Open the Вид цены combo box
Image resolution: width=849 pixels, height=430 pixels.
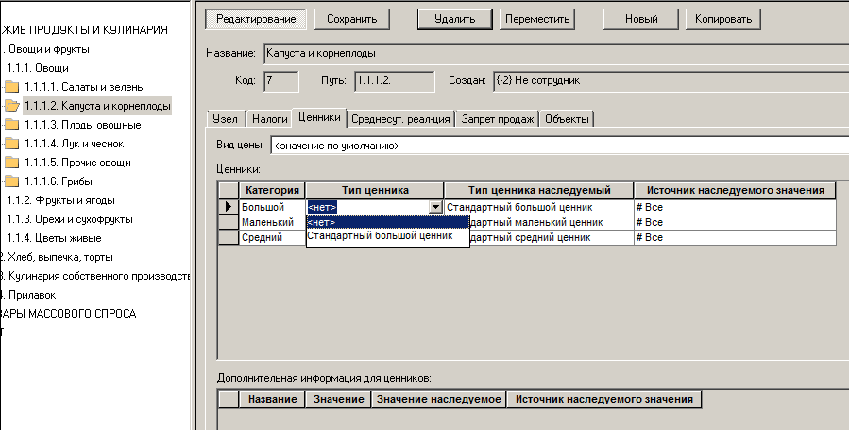(x=559, y=146)
